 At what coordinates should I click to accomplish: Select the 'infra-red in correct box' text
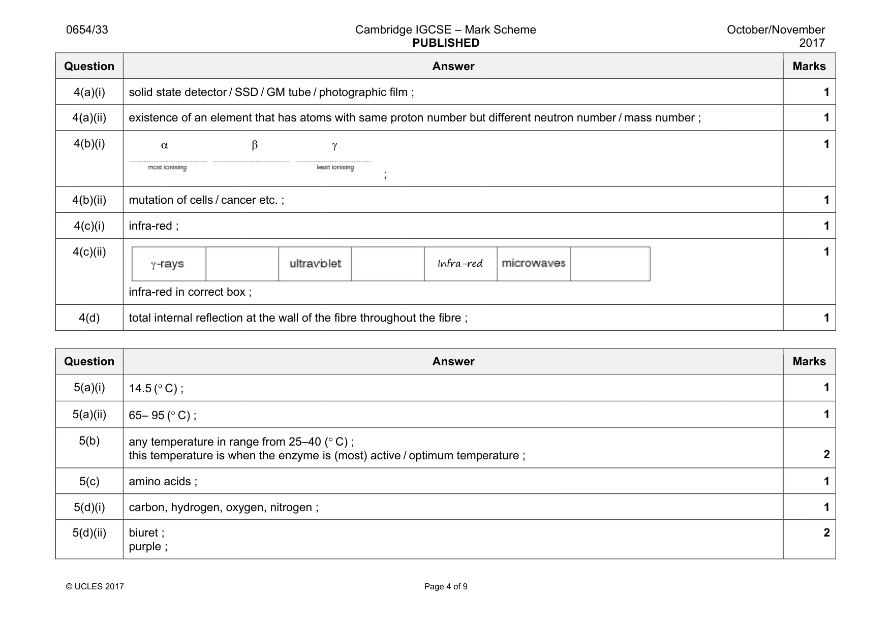tap(190, 292)
